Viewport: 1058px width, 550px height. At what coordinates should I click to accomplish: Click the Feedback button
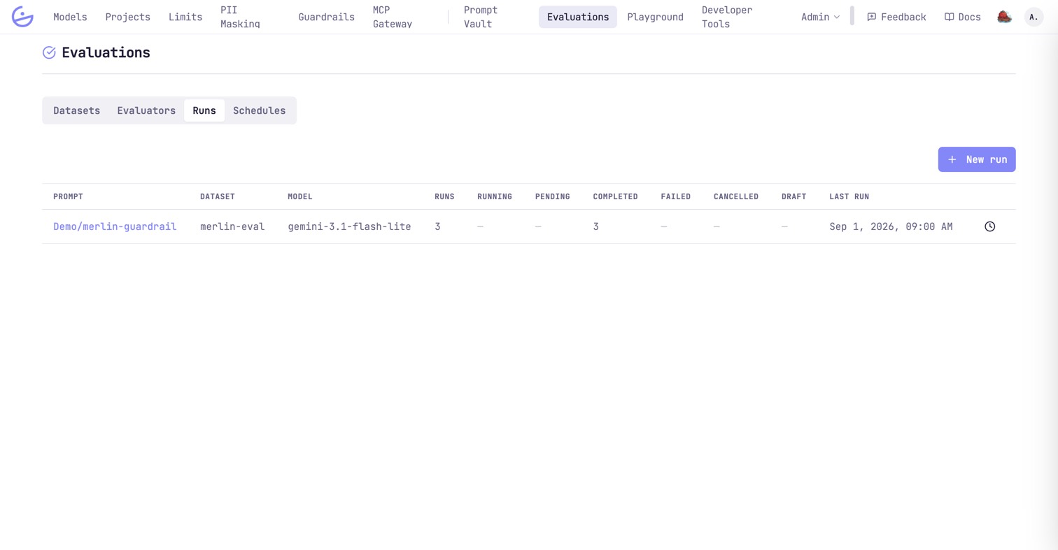point(896,17)
